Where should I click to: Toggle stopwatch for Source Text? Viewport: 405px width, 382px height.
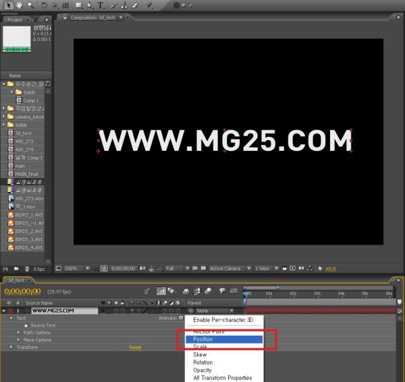click(x=26, y=325)
